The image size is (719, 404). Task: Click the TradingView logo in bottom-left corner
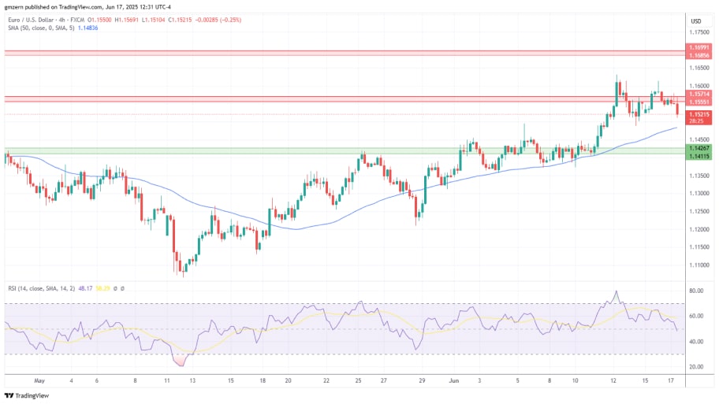coord(27,395)
